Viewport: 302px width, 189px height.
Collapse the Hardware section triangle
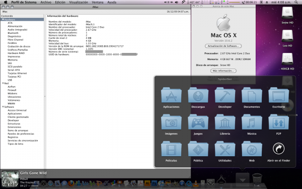3,20
